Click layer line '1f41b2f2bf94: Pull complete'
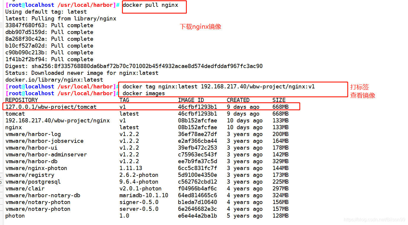 coord(49,59)
